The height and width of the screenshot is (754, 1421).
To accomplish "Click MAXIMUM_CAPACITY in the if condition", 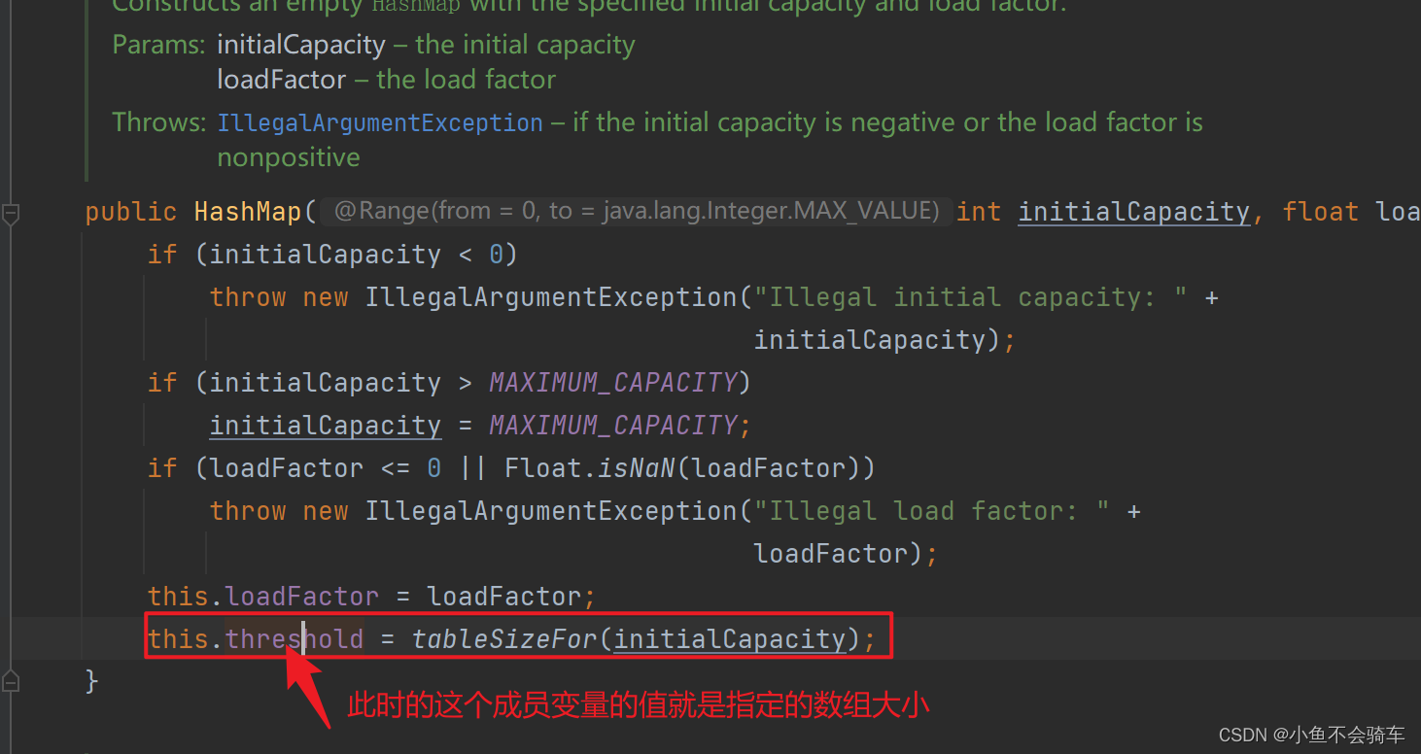I will [x=613, y=383].
